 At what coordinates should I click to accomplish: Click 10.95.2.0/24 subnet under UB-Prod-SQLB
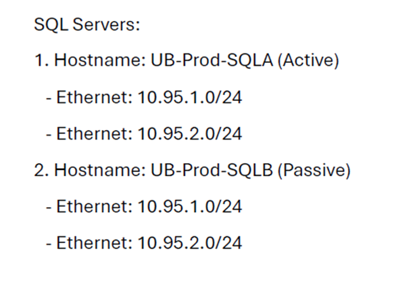click(x=188, y=242)
